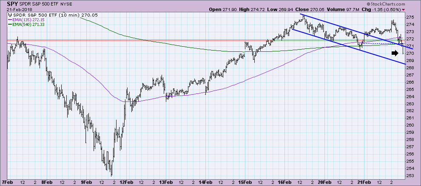
Task: Click the 253 price label on y-axis
Action: [410, 175]
